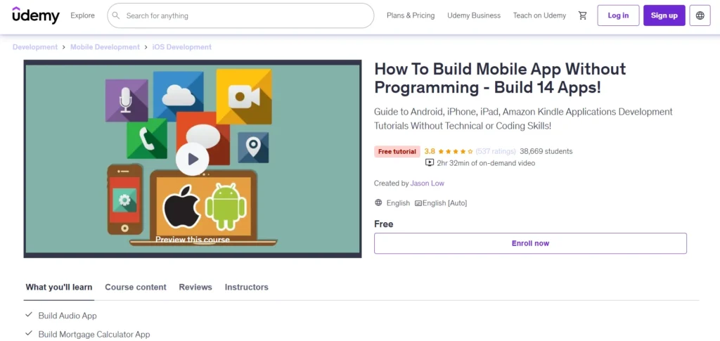The height and width of the screenshot is (341, 720).
Task: Click the star rating icons
Action: click(455, 151)
